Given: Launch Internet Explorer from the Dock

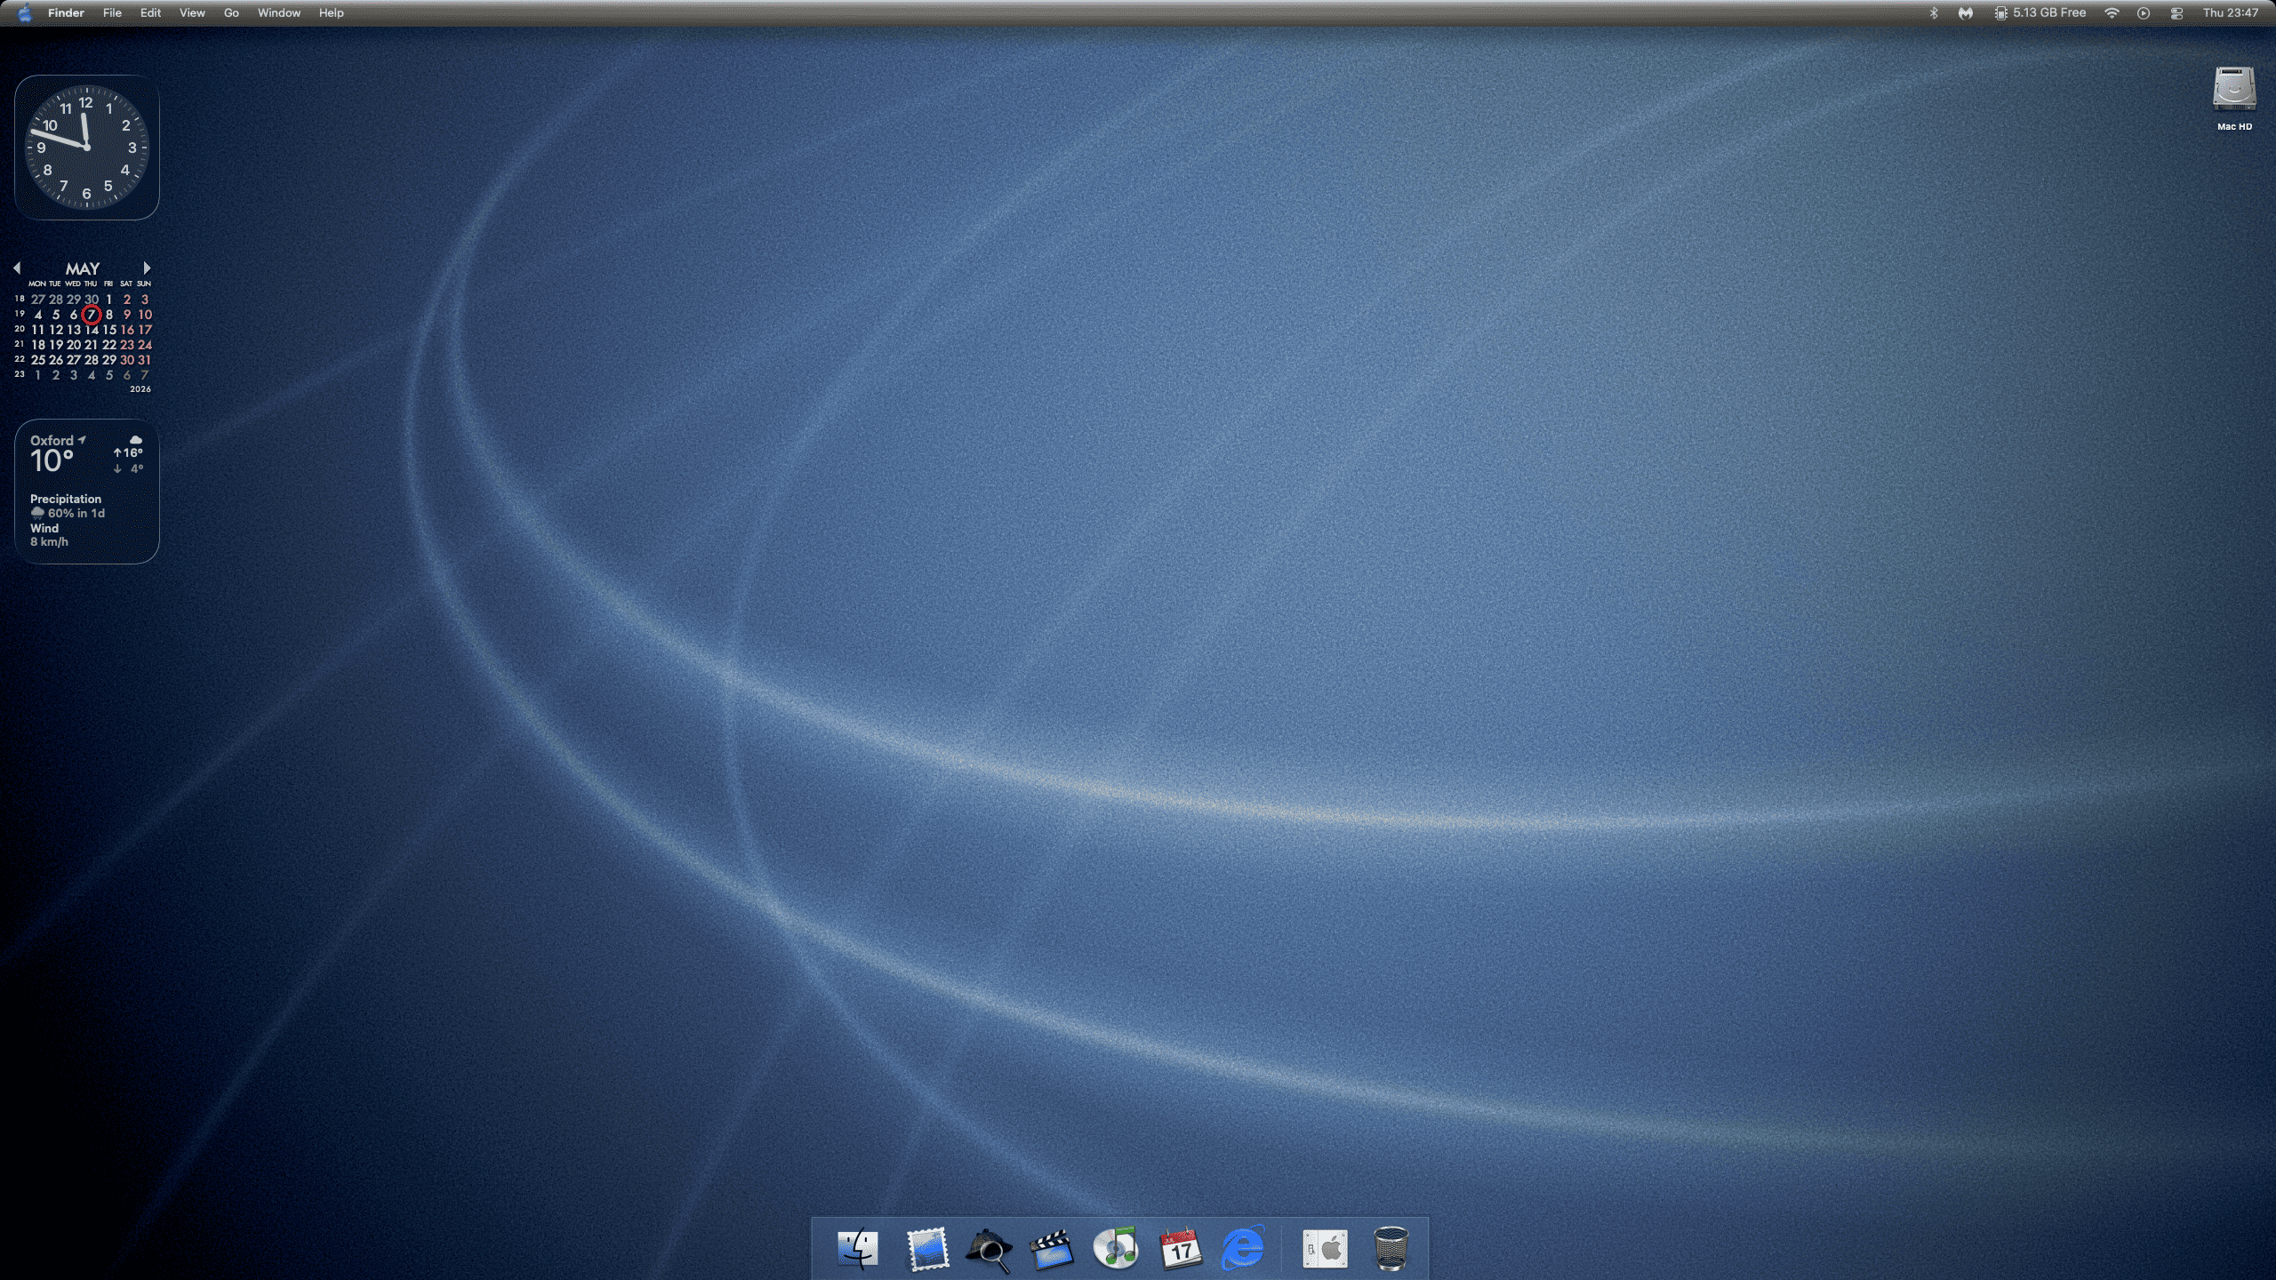Looking at the screenshot, I should coord(1243,1249).
